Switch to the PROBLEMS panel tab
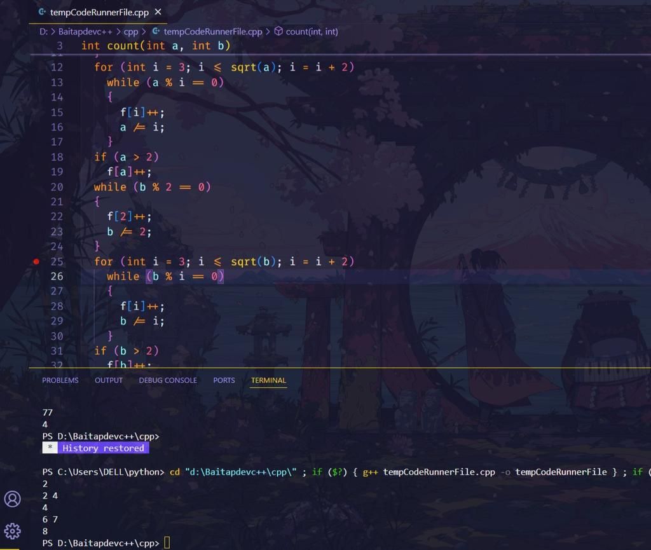651x550 pixels. point(60,380)
